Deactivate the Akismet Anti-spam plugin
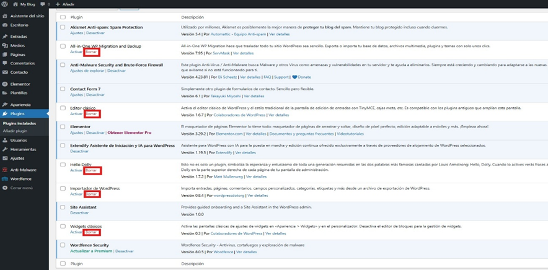548x270 pixels. tap(95, 33)
